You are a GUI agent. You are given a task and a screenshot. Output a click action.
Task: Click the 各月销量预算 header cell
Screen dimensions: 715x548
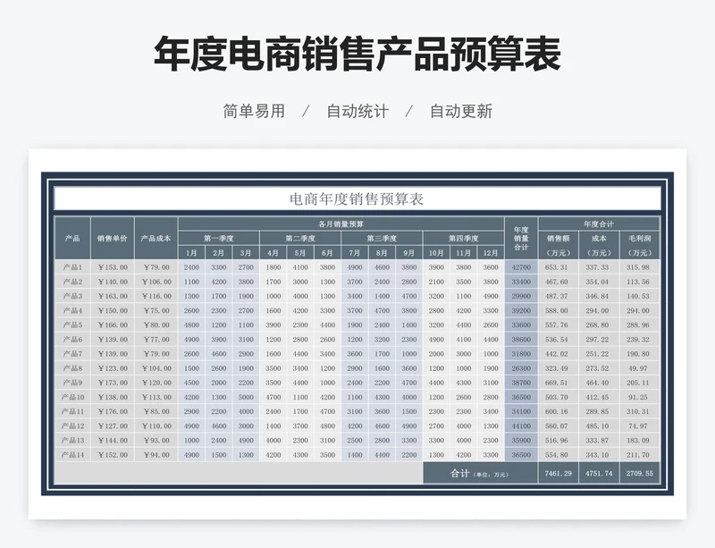pos(341,224)
